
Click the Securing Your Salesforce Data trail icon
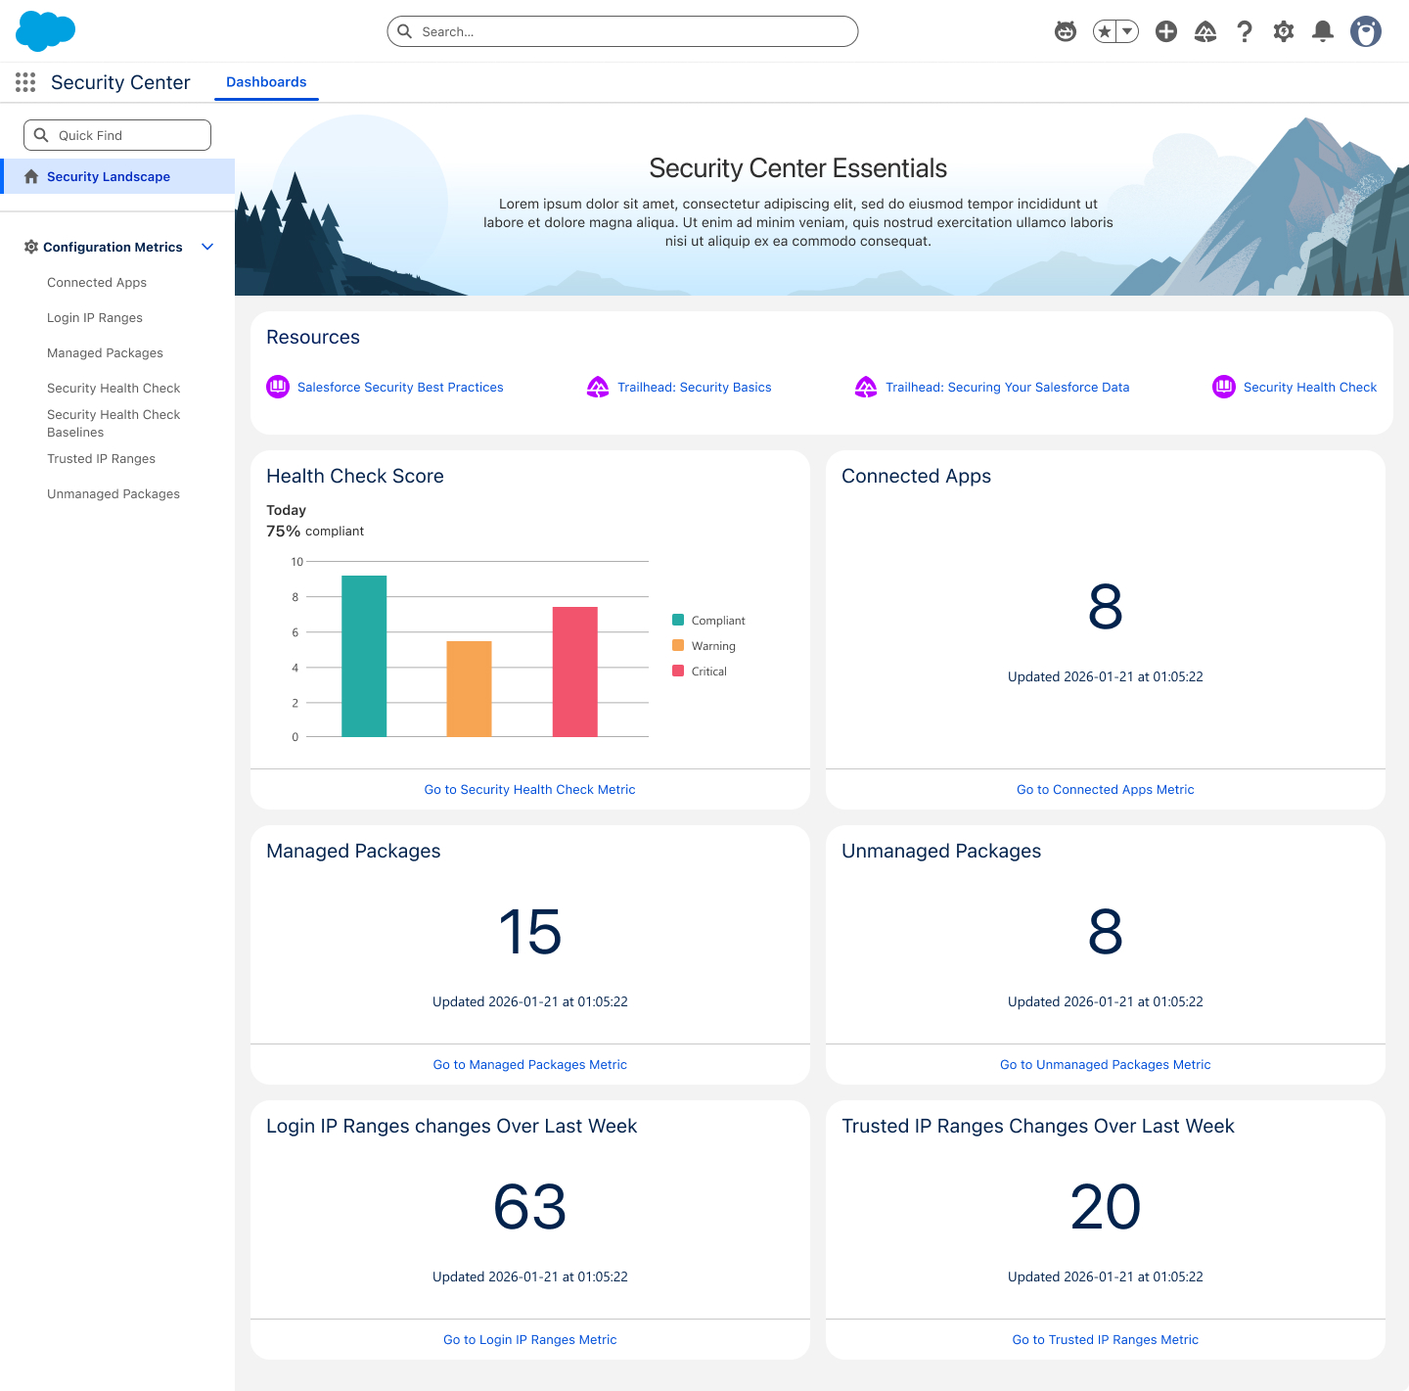(866, 387)
